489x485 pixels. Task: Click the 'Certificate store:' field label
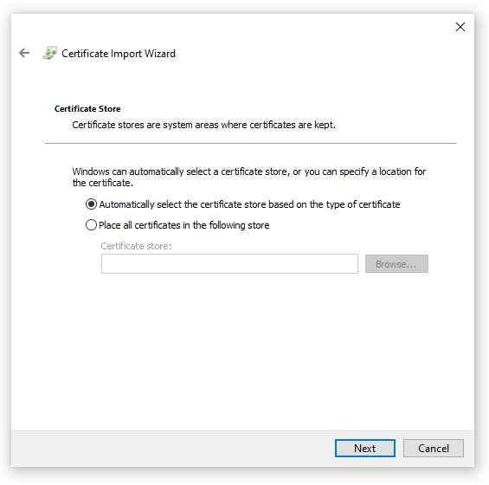[136, 246]
